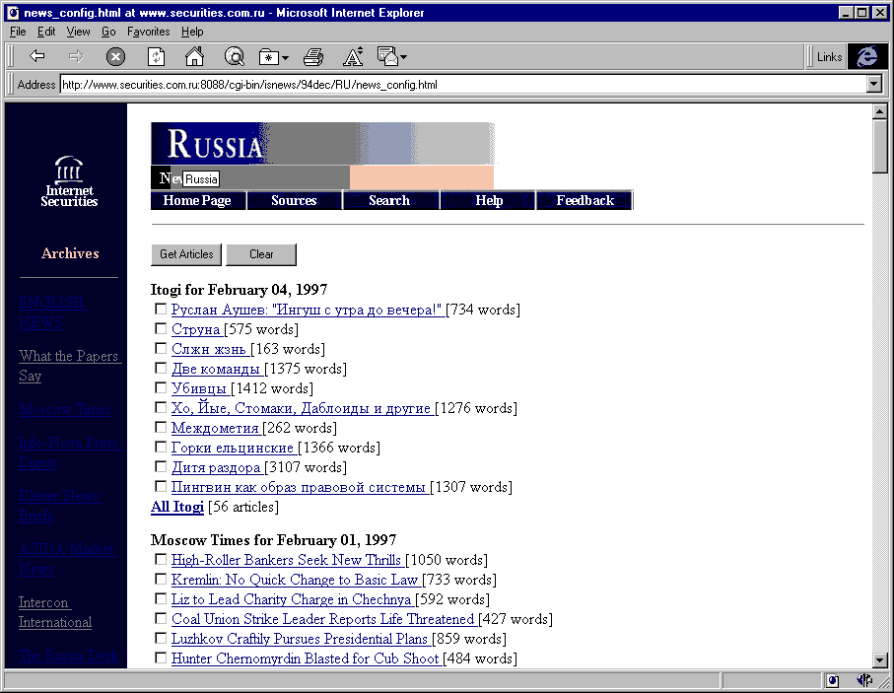Image resolution: width=894 pixels, height=693 pixels.
Task: Change text size with the Font icon
Action: [x=353, y=57]
